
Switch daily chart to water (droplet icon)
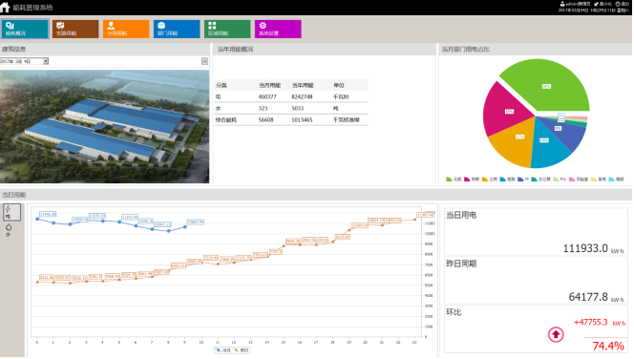pyautogui.click(x=9, y=230)
